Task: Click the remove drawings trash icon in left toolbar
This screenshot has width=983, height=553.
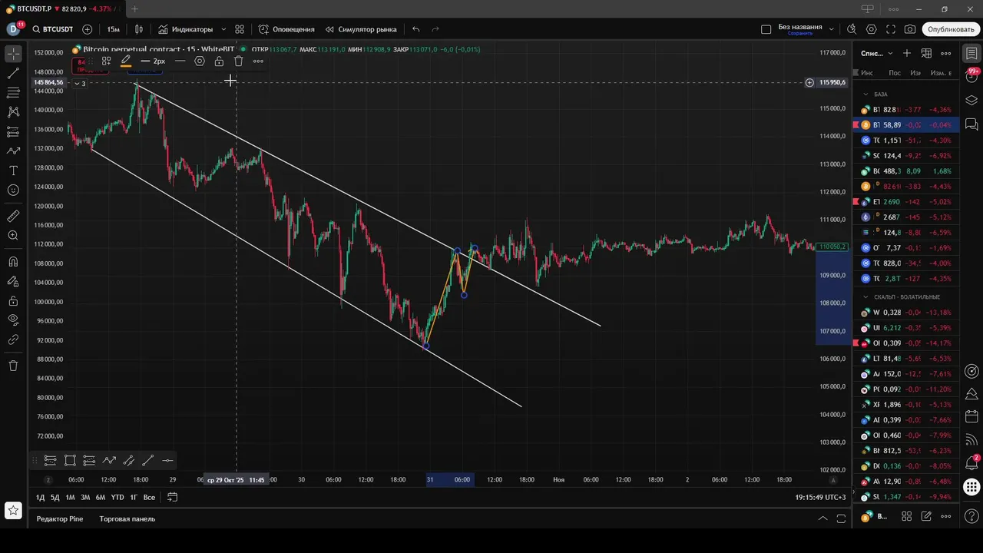Action: pos(13,366)
